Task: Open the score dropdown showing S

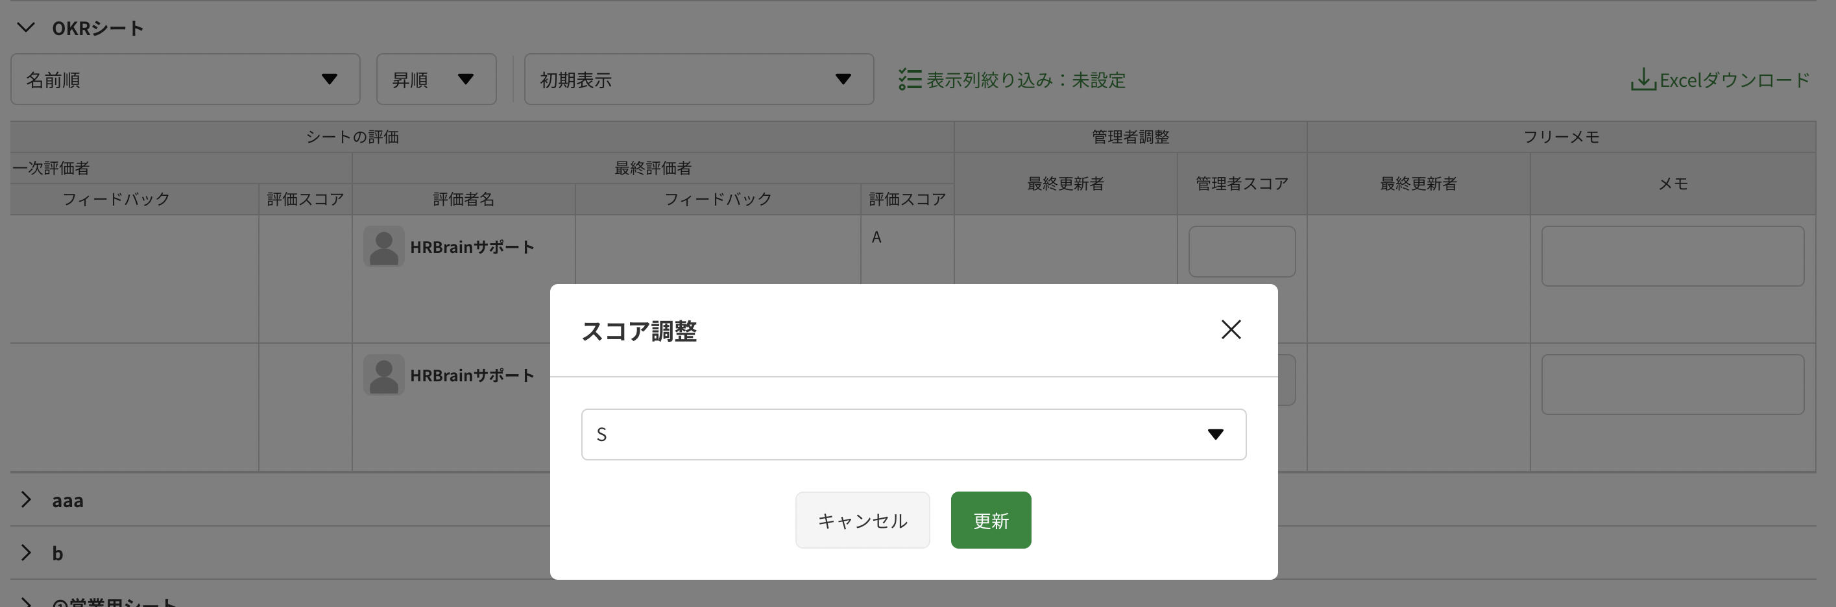Action: point(913,434)
